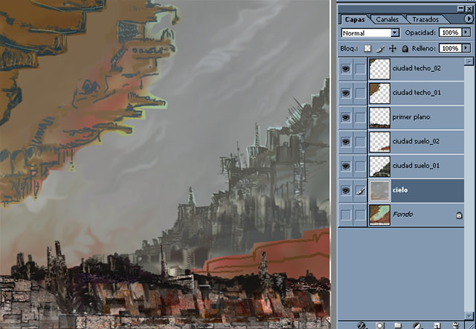Select the ciudad techo_01 thumbnail
The image size is (476, 329).
click(379, 93)
